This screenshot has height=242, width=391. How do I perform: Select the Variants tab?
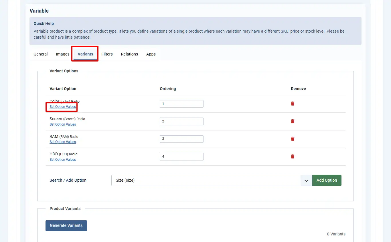click(85, 54)
